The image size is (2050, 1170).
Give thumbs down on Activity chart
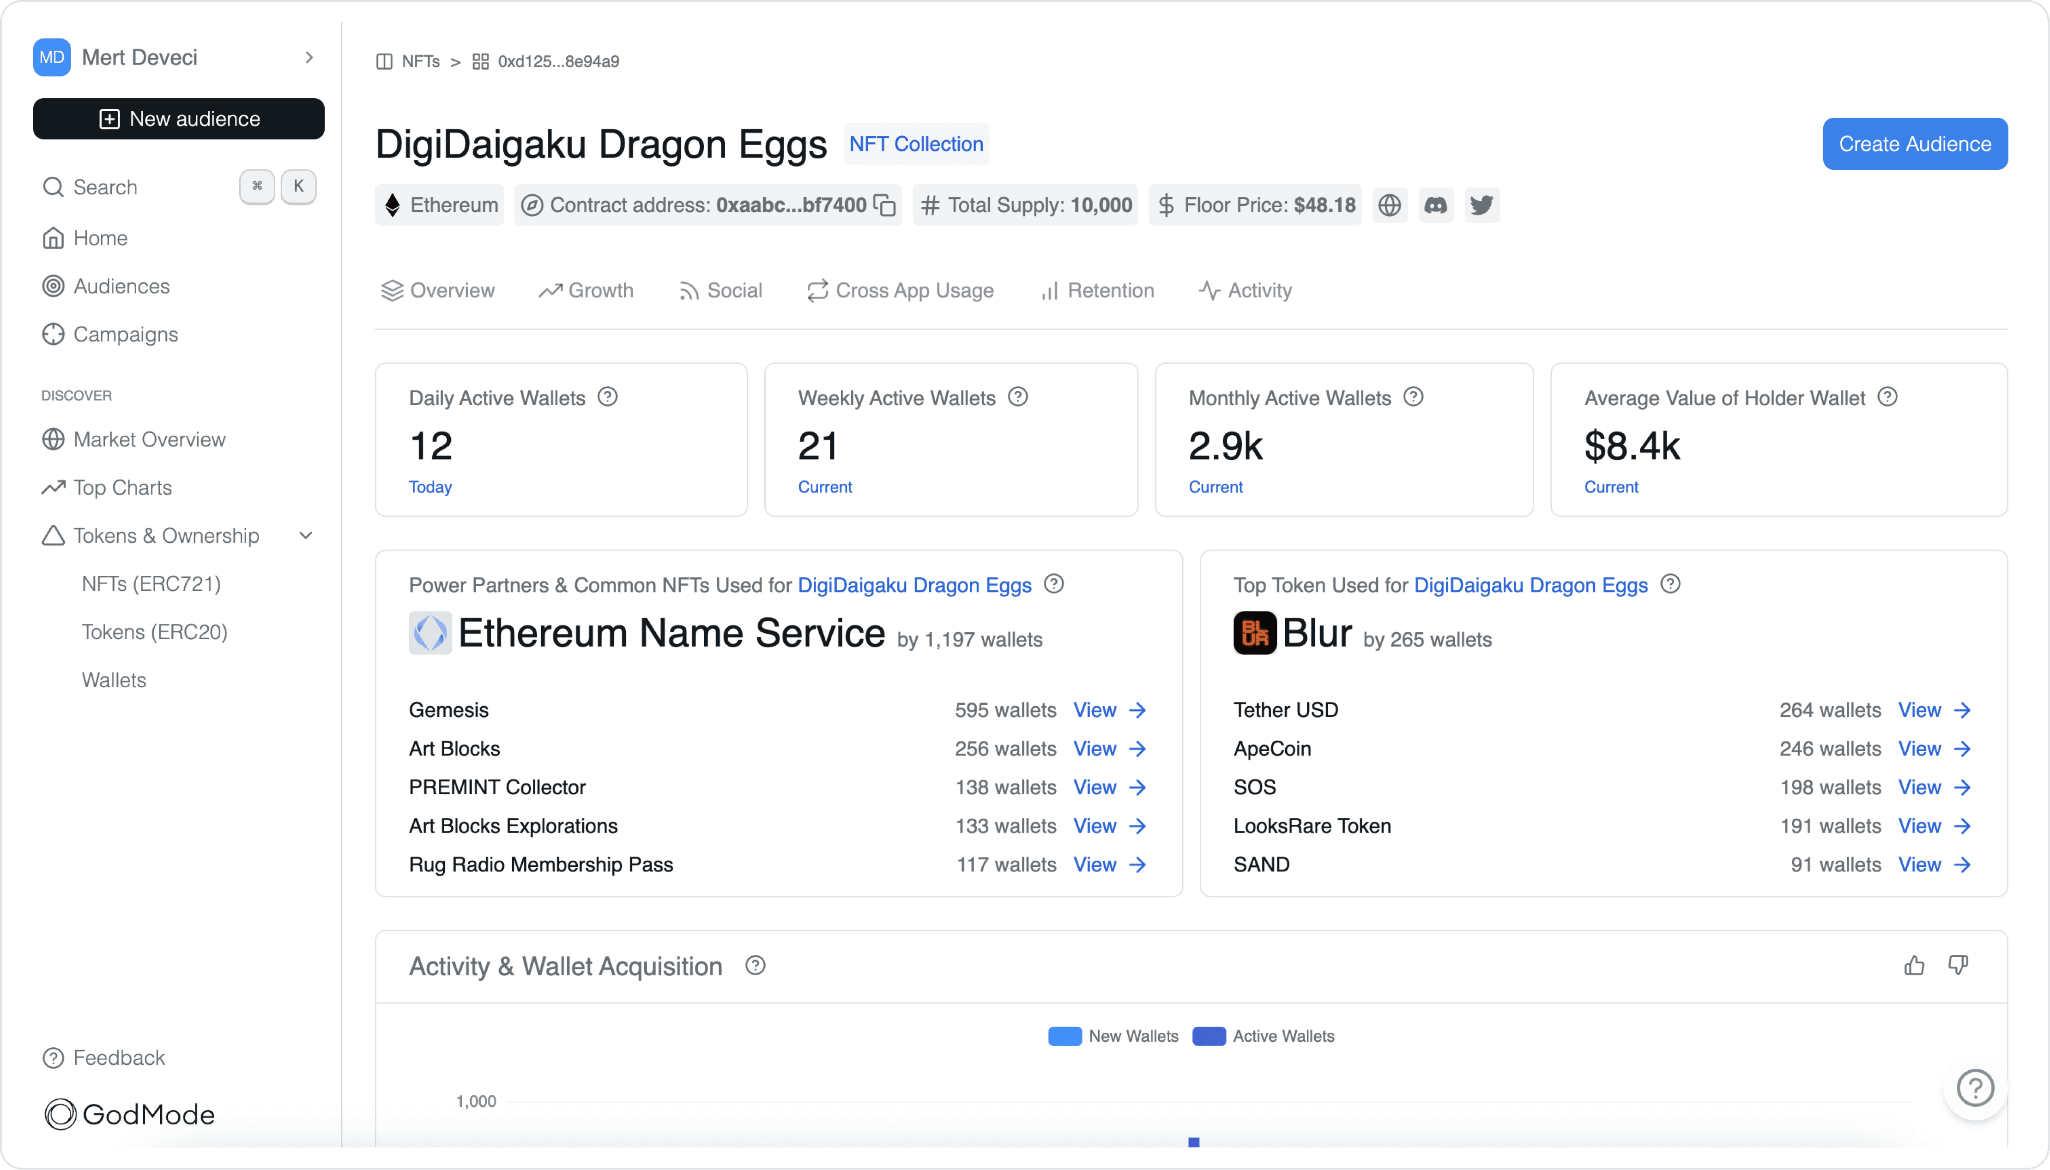(x=1959, y=965)
